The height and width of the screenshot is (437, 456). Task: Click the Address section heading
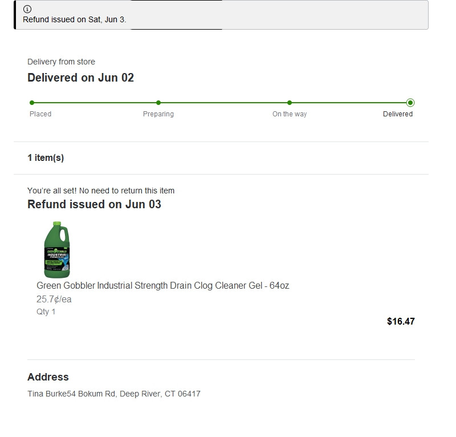point(48,377)
